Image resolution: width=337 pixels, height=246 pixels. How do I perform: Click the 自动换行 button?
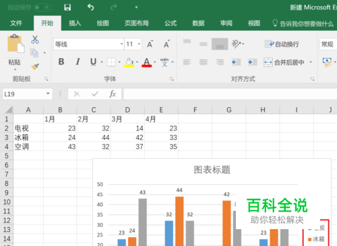click(x=282, y=44)
